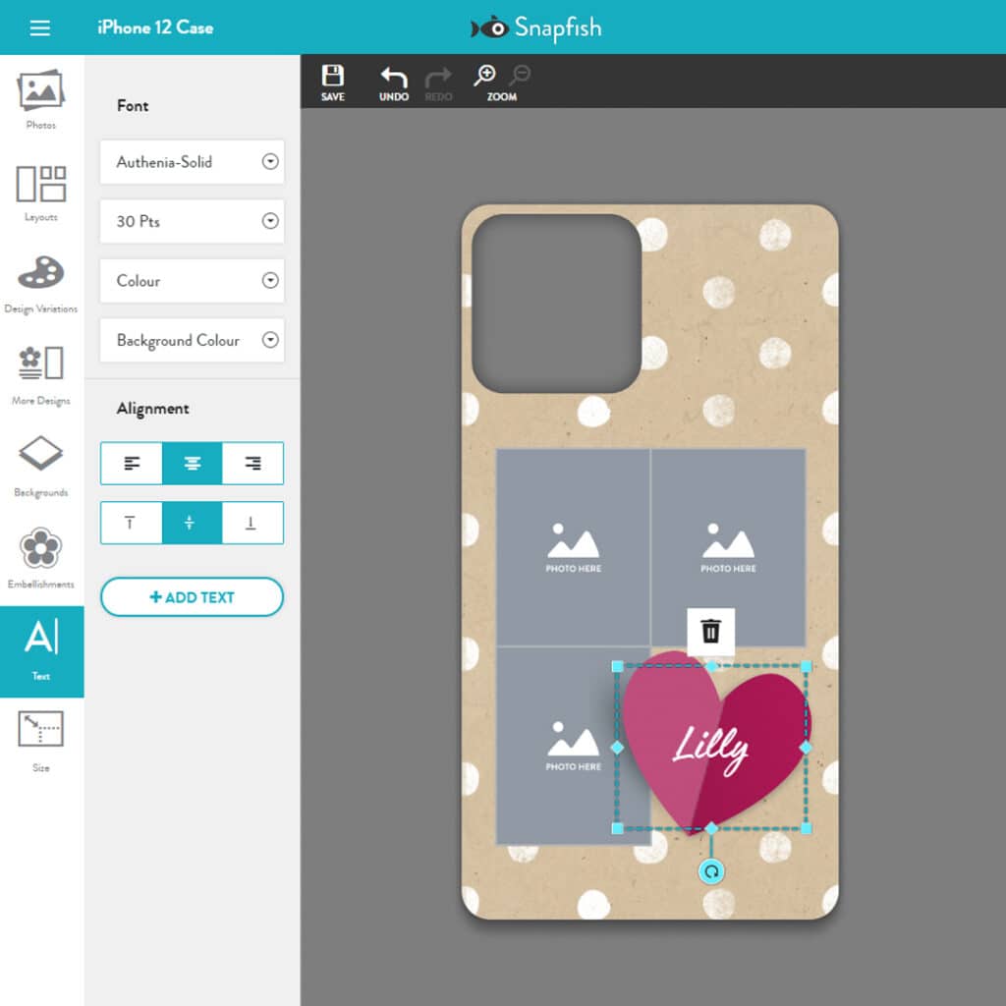Open the hamburger menu
This screenshot has width=1006, height=1006.
pyautogui.click(x=39, y=27)
